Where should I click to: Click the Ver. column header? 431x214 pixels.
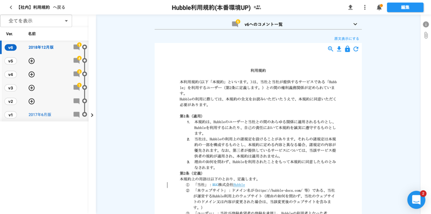pos(9,34)
